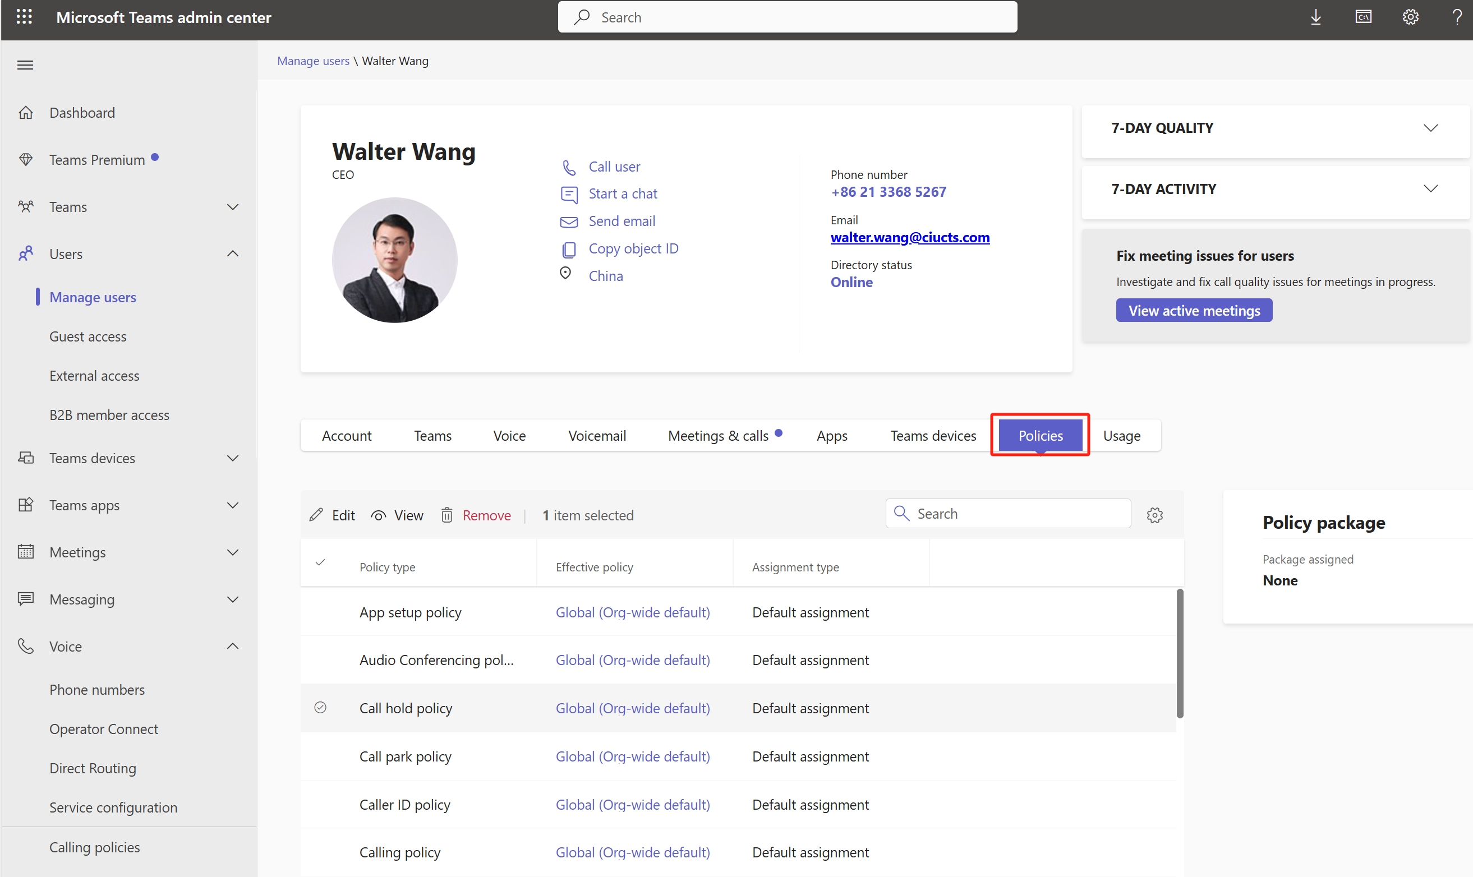Open the Guest access sidebar link
Image resolution: width=1473 pixels, height=877 pixels.
coord(88,336)
